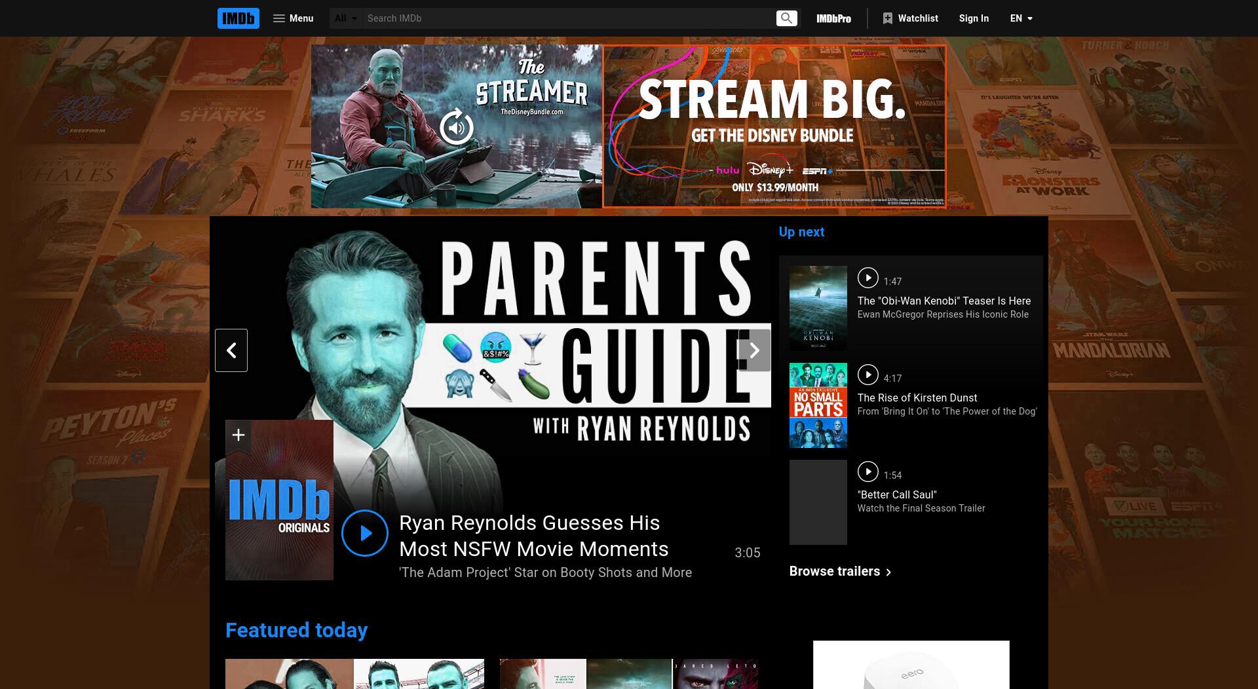Click Browse trailers link
The width and height of the screenshot is (1258, 689).
click(x=840, y=571)
